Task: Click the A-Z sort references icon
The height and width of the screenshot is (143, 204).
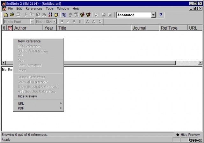Action: coord(50,15)
